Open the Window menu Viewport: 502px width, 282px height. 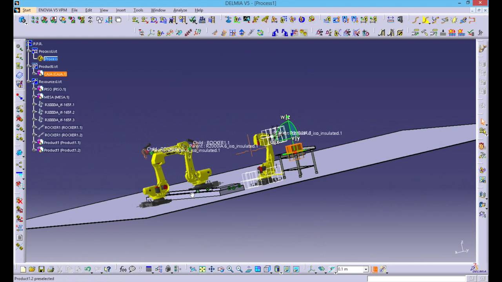pos(158,10)
